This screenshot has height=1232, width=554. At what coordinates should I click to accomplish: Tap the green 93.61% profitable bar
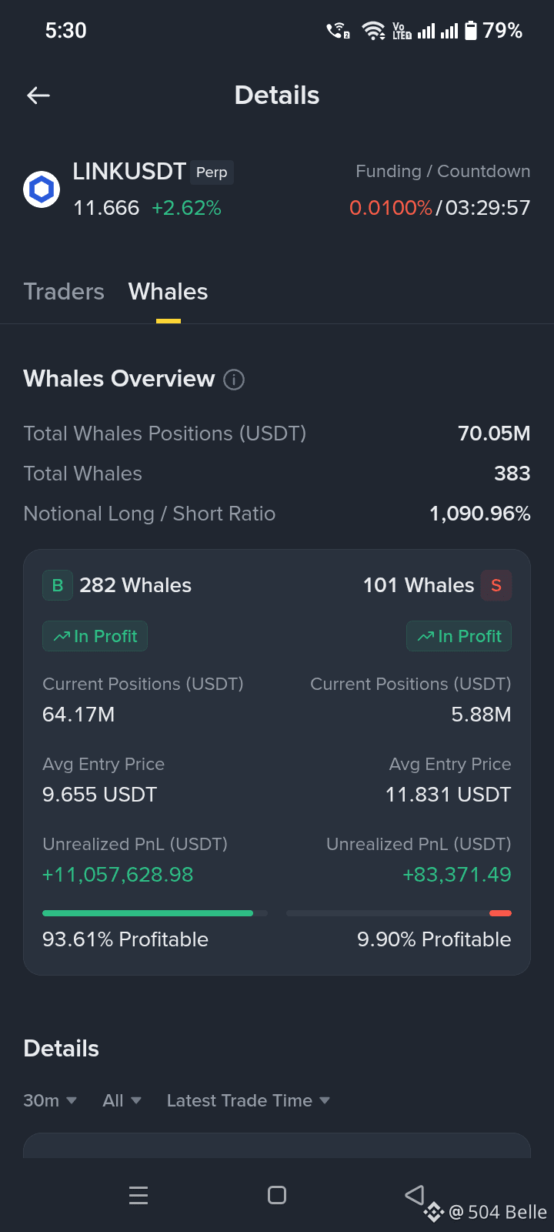(155, 913)
